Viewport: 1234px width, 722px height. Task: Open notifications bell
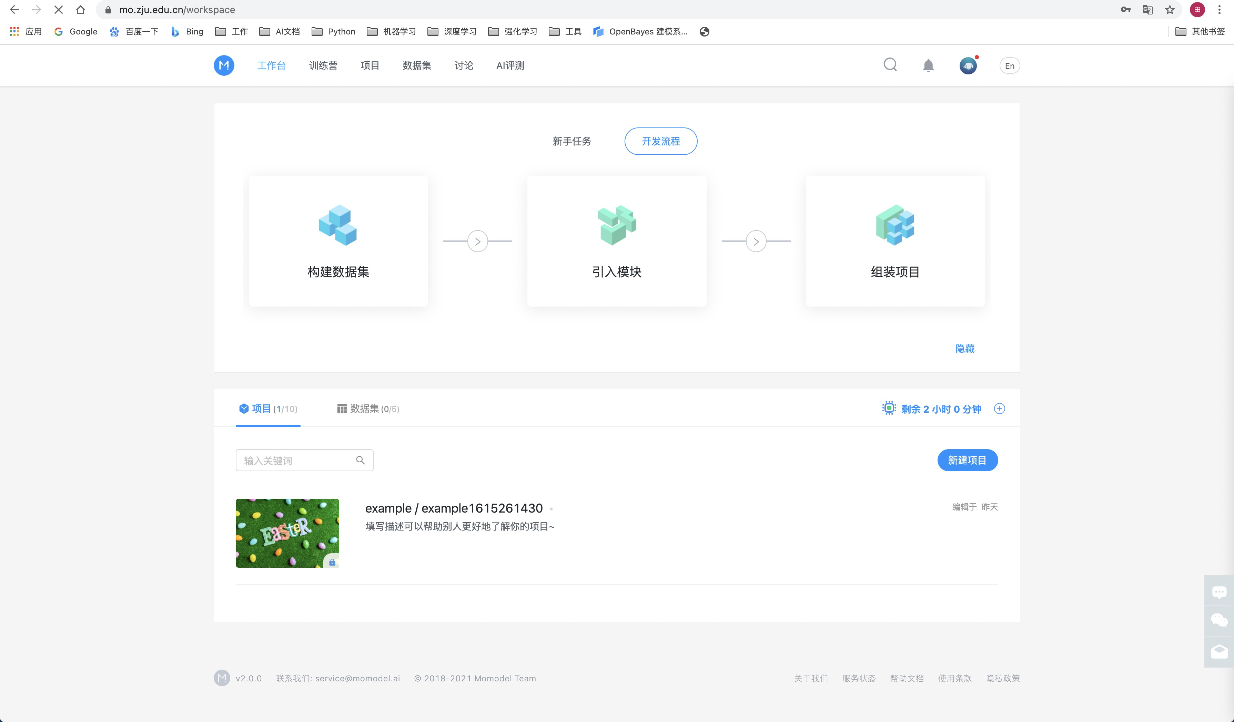[x=929, y=65]
